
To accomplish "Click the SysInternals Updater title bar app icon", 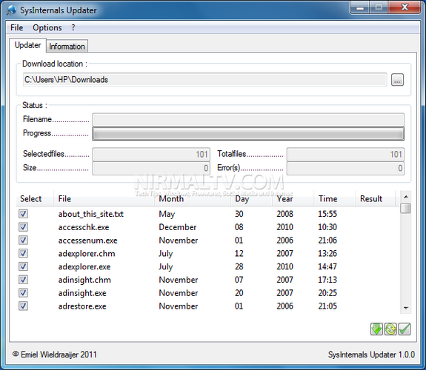I will click(x=12, y=10).
